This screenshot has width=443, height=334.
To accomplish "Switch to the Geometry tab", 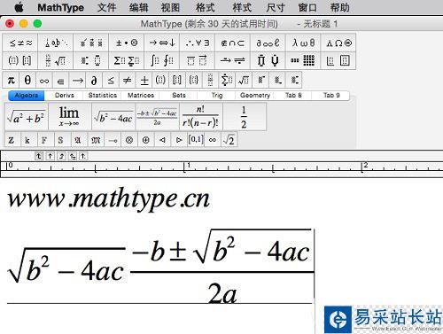I will [255, 96].
